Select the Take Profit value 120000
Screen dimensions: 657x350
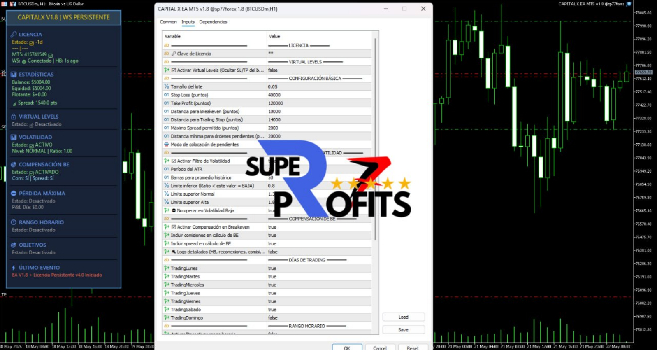point(319,103)
